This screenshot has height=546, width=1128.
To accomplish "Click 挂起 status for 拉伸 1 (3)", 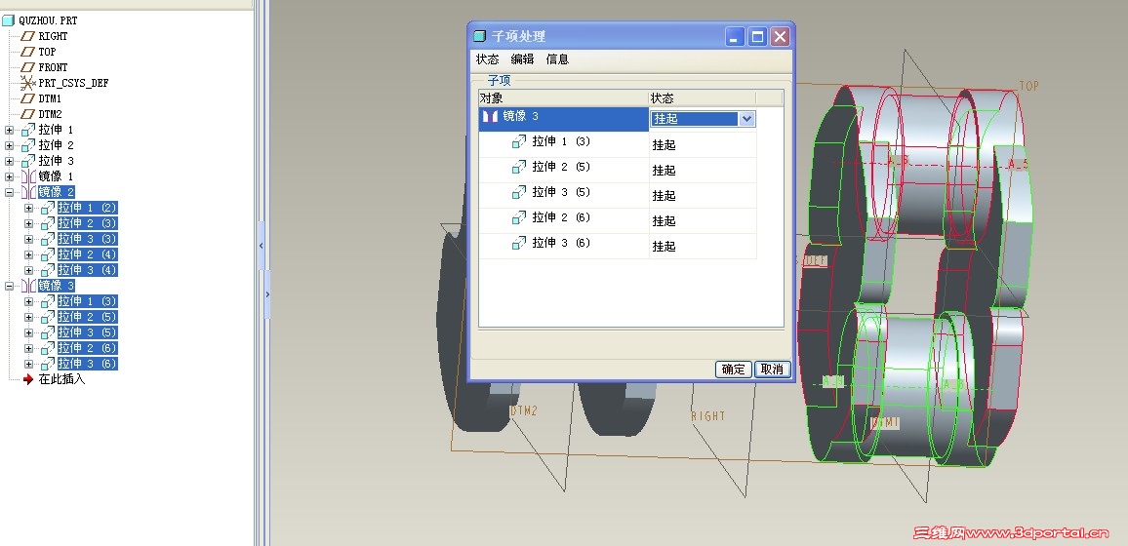I will point(664,145).
